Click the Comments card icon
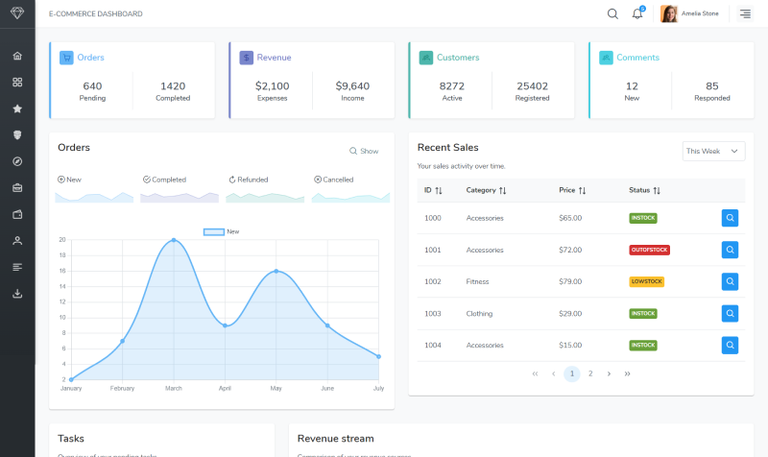The width and height of the screenshot is (768, 457). tap(606, 58)
